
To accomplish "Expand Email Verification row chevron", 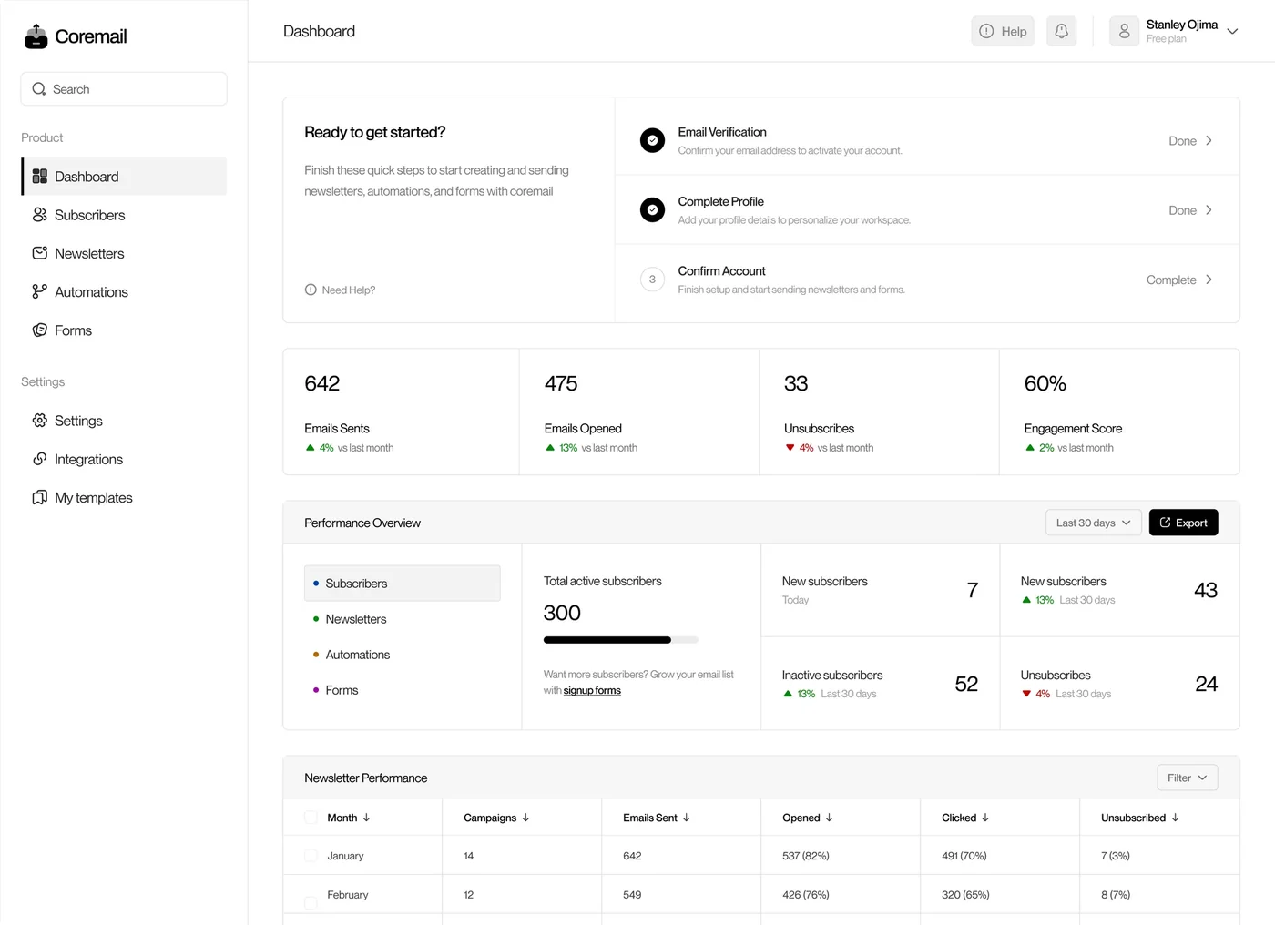I will coord(1209,140).
